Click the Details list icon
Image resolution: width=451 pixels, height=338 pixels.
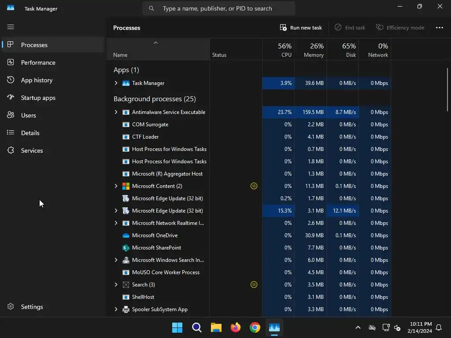click(x=11, y=132)
